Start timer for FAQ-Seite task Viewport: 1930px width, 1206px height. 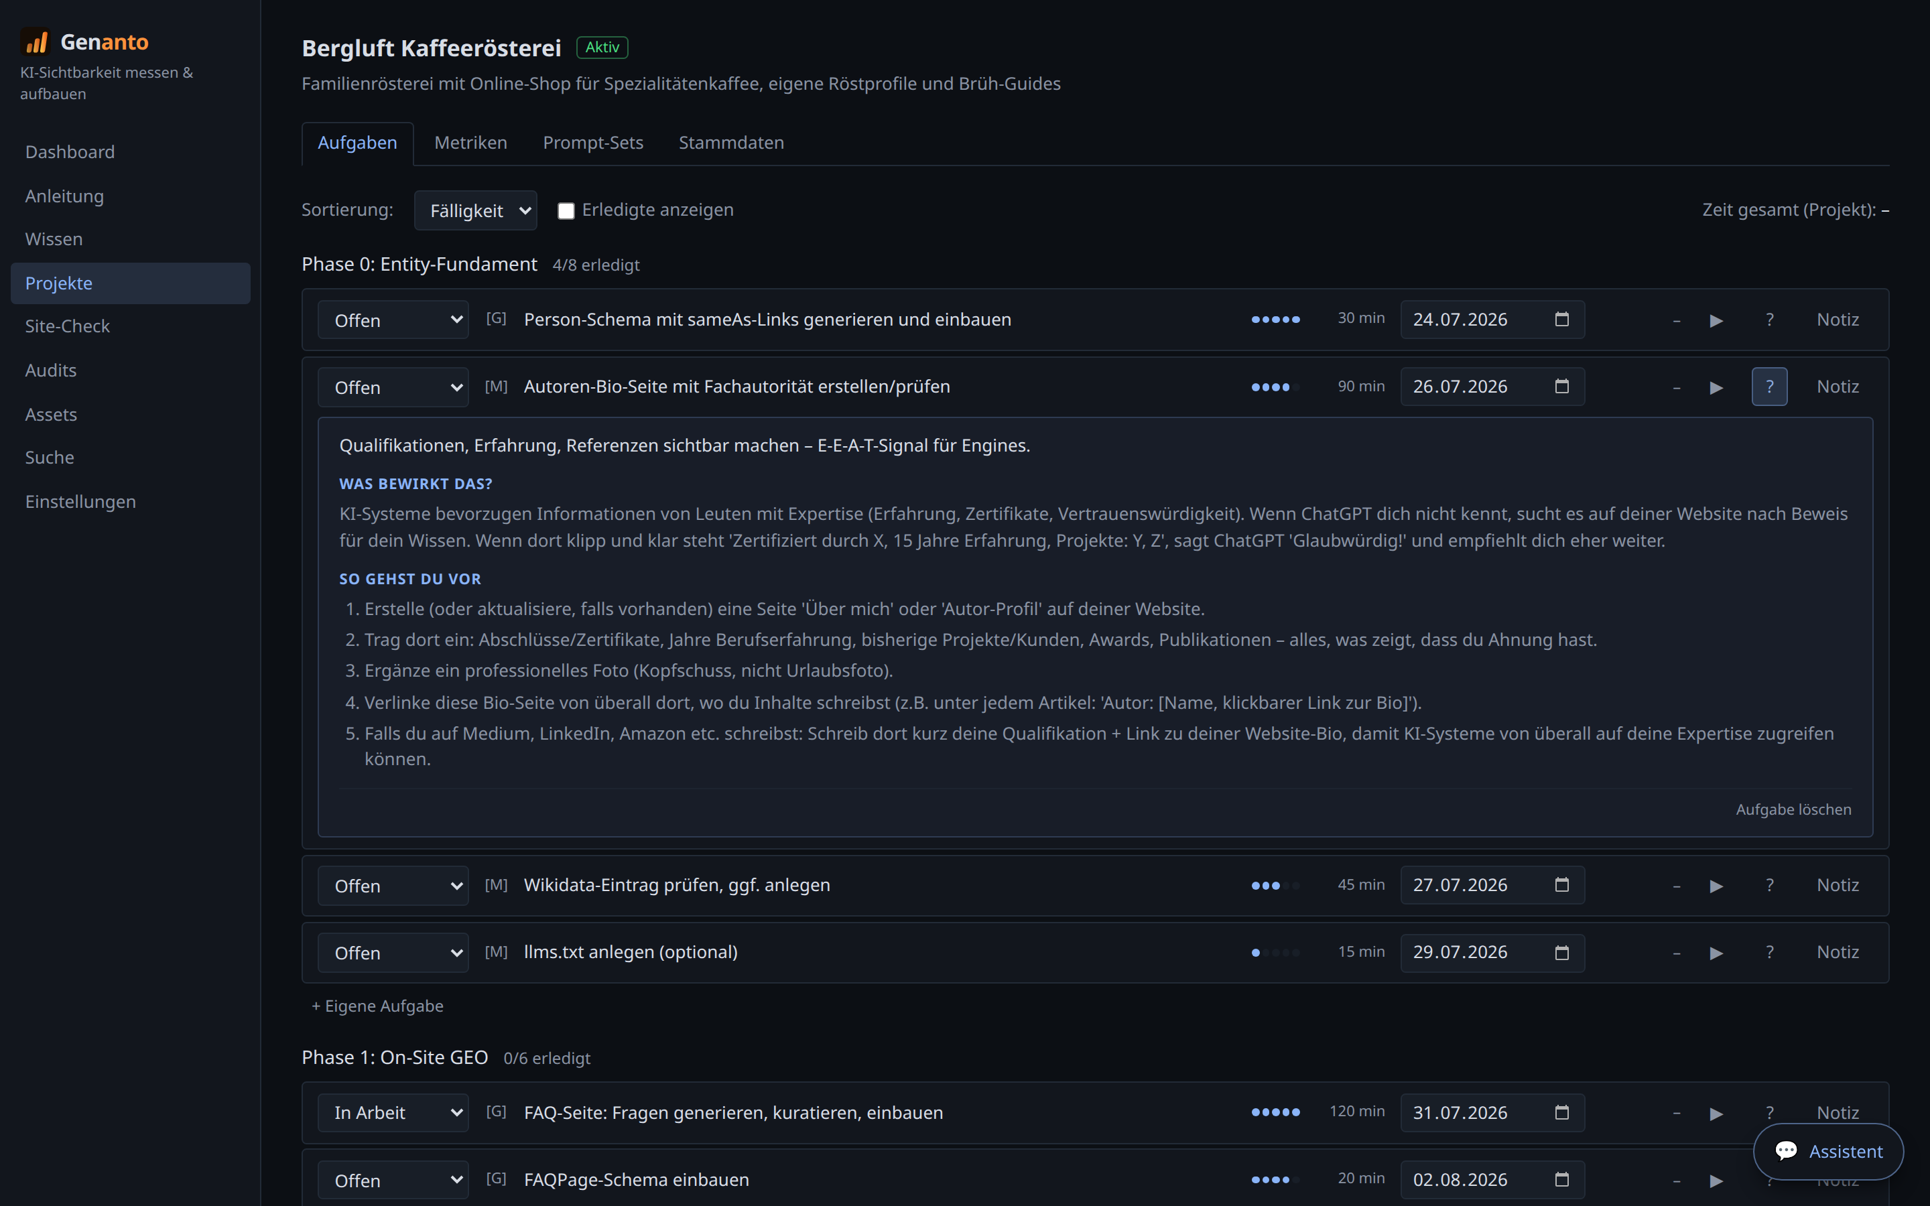1716,1113
